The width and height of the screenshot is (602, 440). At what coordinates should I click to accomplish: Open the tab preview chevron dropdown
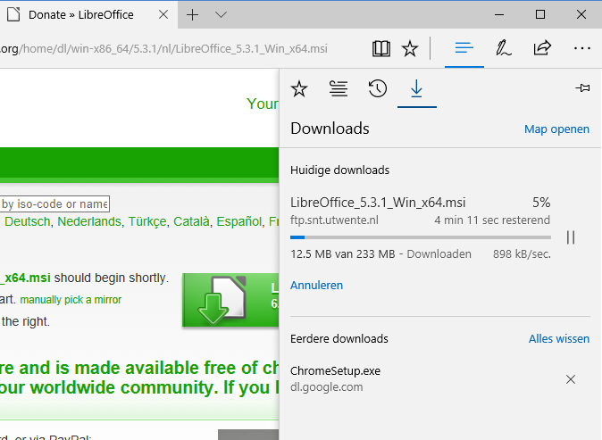(222, 15)
